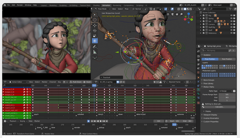Viewport: 240px width, 138px height.
Task: Click Calculate motion paths button
Action: click(x=219, y=107)
